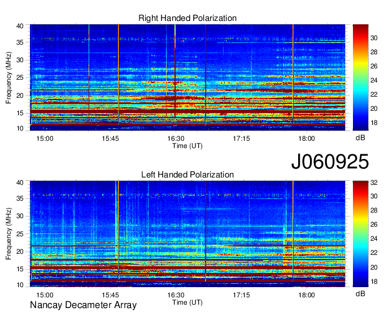384x312 pixels.
Task: Click the 25 MHz tick on Left Handed plot
Action: point(20,234)
